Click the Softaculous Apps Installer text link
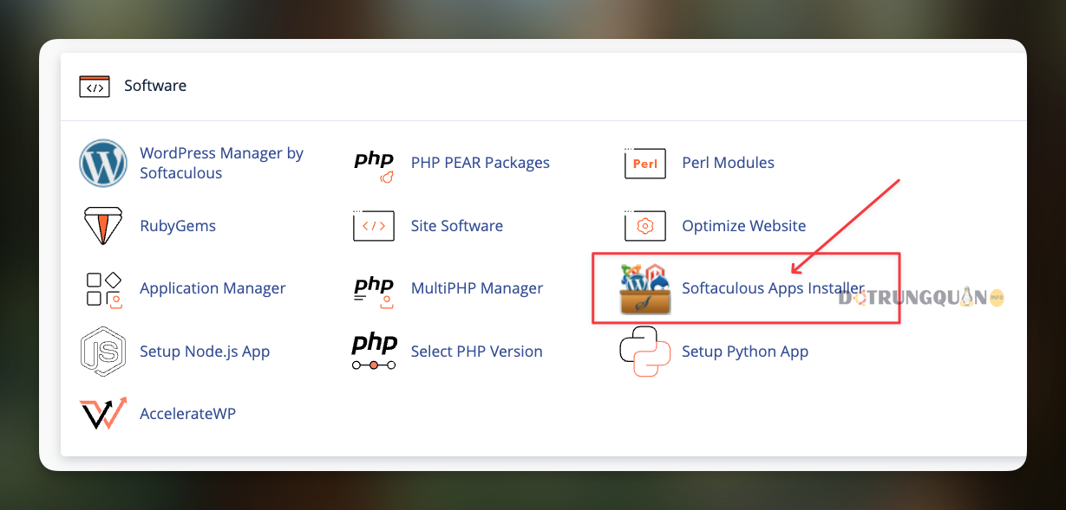 (772, 288)
